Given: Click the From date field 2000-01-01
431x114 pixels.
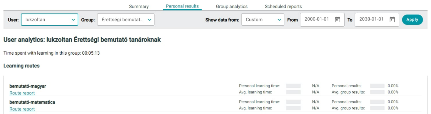Looking at the screenshot, I should 322,20.
